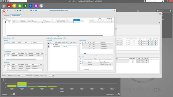Open the red Manufacturing module icon

(9, 6)
